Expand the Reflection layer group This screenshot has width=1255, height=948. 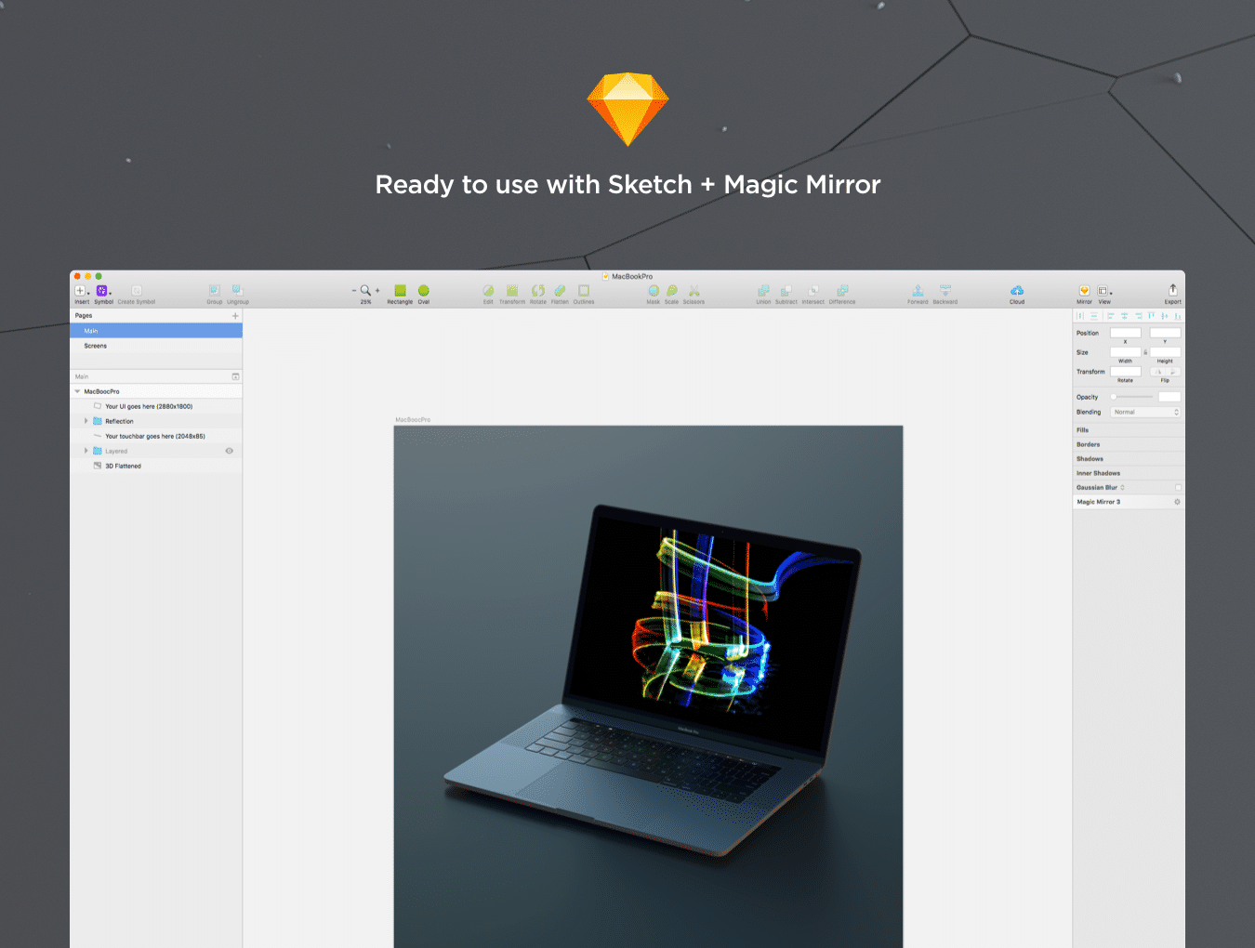[x=86, y=421]
